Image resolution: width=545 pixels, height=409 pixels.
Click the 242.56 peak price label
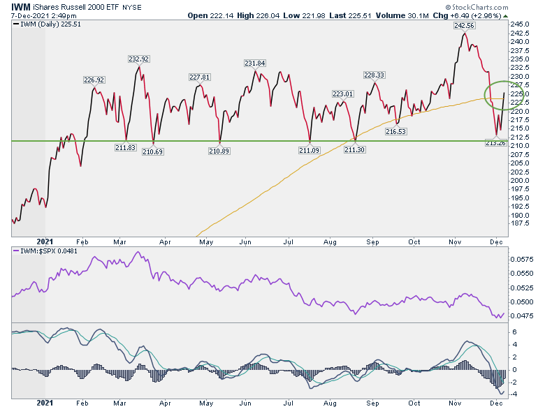(464, 26)
